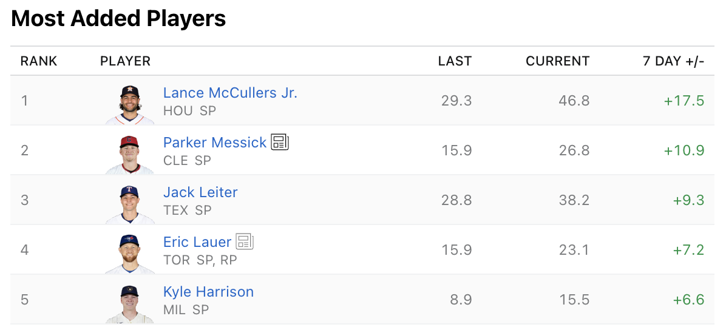Click the +17.5 change value
726x330 pixels.
tap(684, 101)
